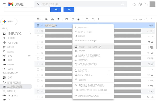Click the Move to inbox toolbar icon

click(87, 19)
